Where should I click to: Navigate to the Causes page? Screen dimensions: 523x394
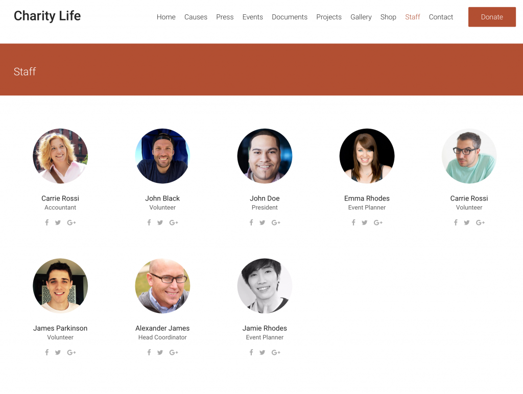tap(196, 17)
